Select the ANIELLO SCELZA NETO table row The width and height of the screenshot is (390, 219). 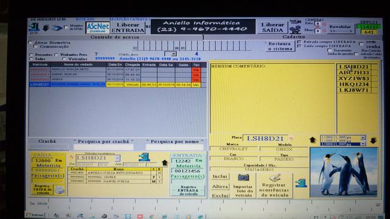coord(118,69)
